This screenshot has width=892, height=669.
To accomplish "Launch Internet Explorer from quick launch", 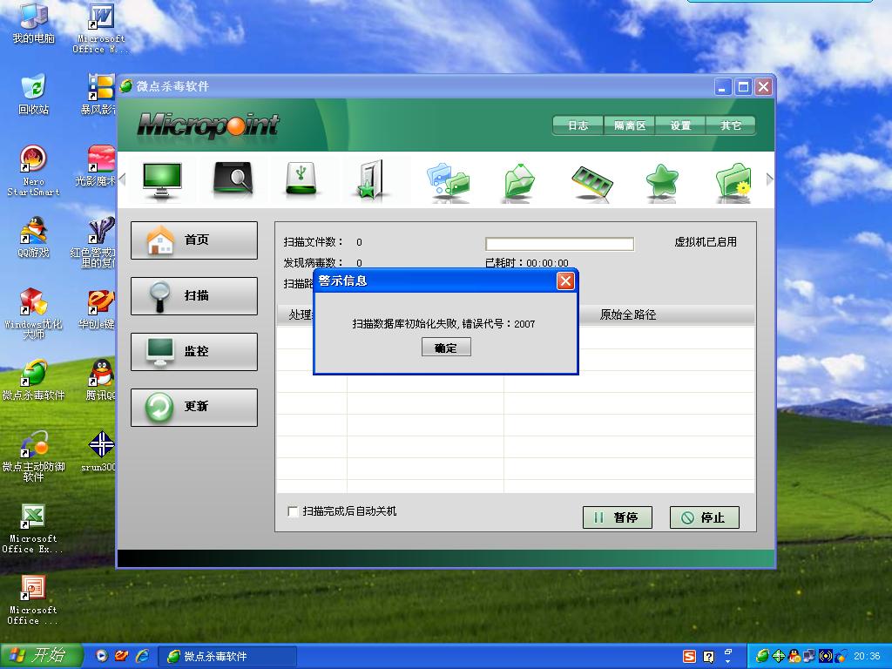I will pos(142,656).
